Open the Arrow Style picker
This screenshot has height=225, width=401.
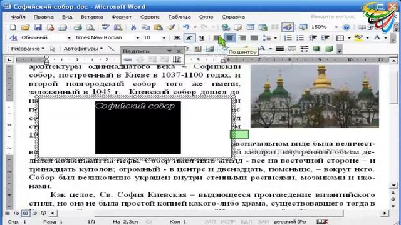tap(305, 49)
